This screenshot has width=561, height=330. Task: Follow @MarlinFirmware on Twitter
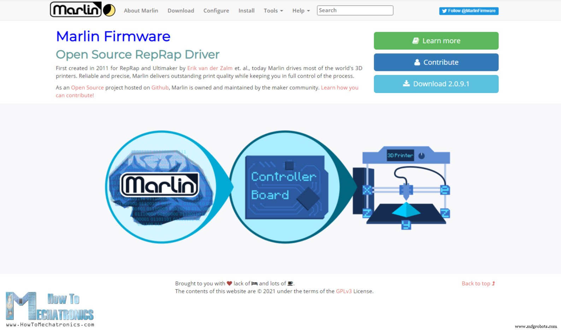click(468, 11)
